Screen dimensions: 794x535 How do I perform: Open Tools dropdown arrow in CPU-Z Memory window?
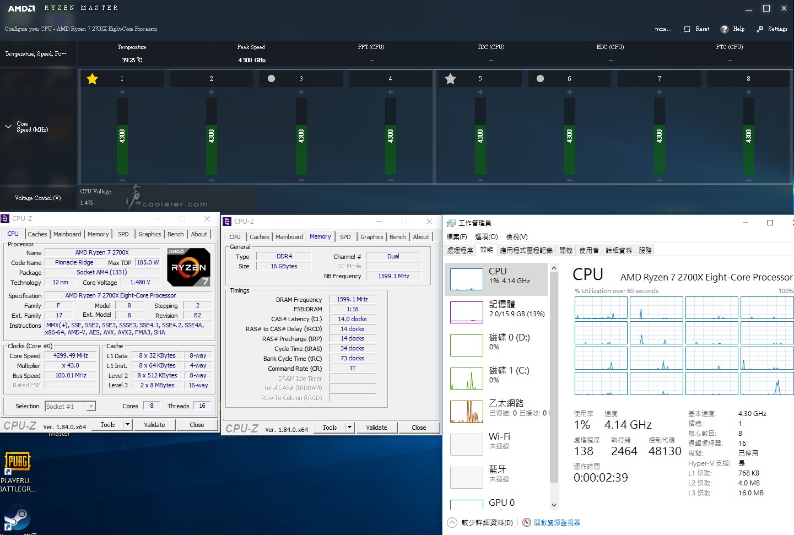point(350,428)
